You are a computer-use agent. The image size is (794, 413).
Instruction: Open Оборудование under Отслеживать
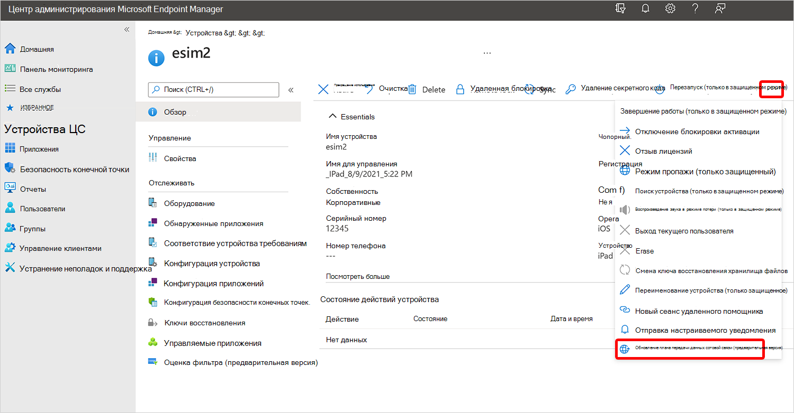tap(190, 203)
